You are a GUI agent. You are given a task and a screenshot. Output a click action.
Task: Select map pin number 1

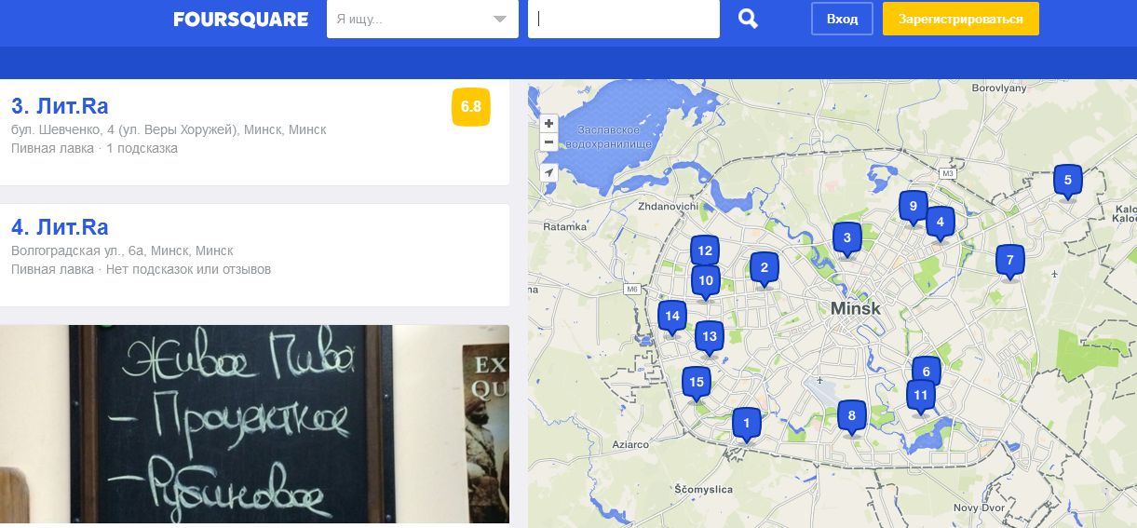[746, 425]
